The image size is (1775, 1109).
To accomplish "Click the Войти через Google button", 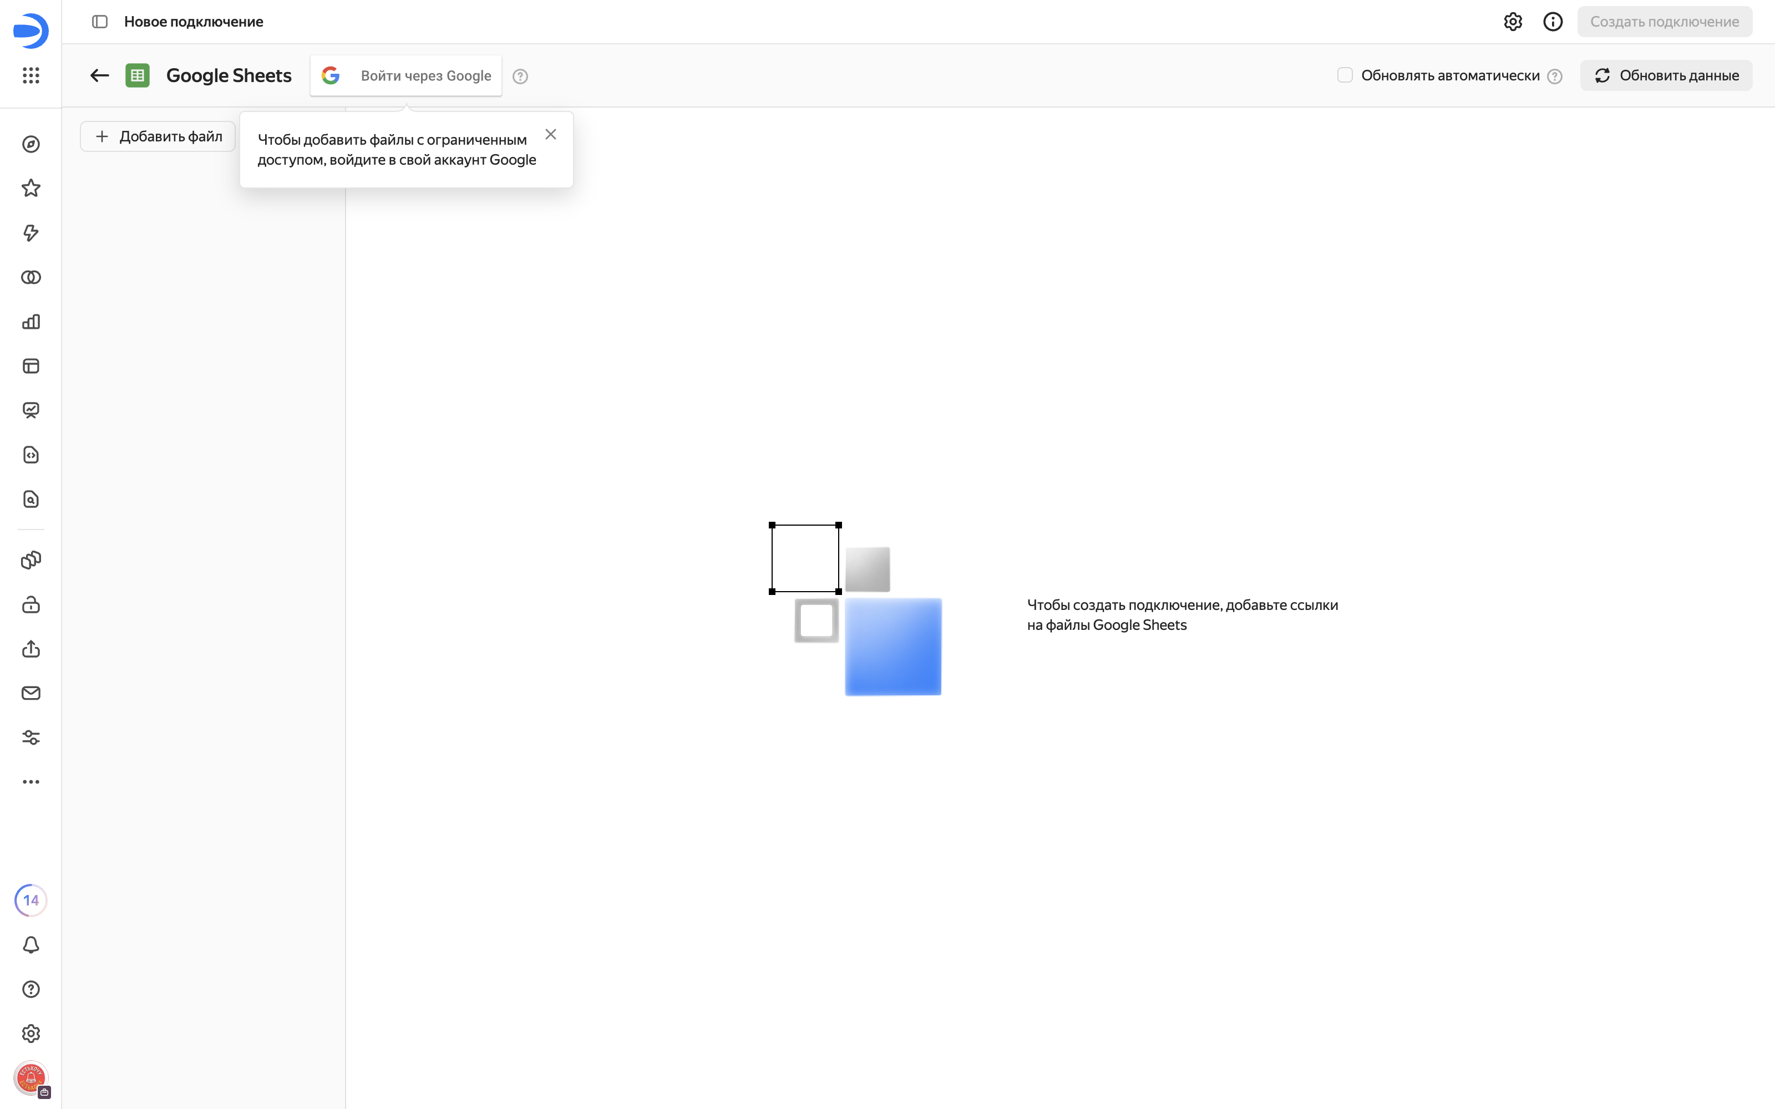I will (x=405, y=75).
